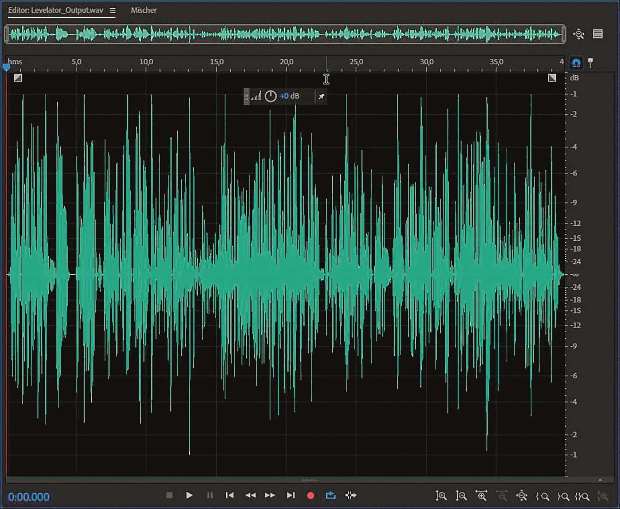Click the dimmed Zoom Out (Time) icon
Image resolution: width=620 pixels, height=509 pixels.
[x=502, y=495]
